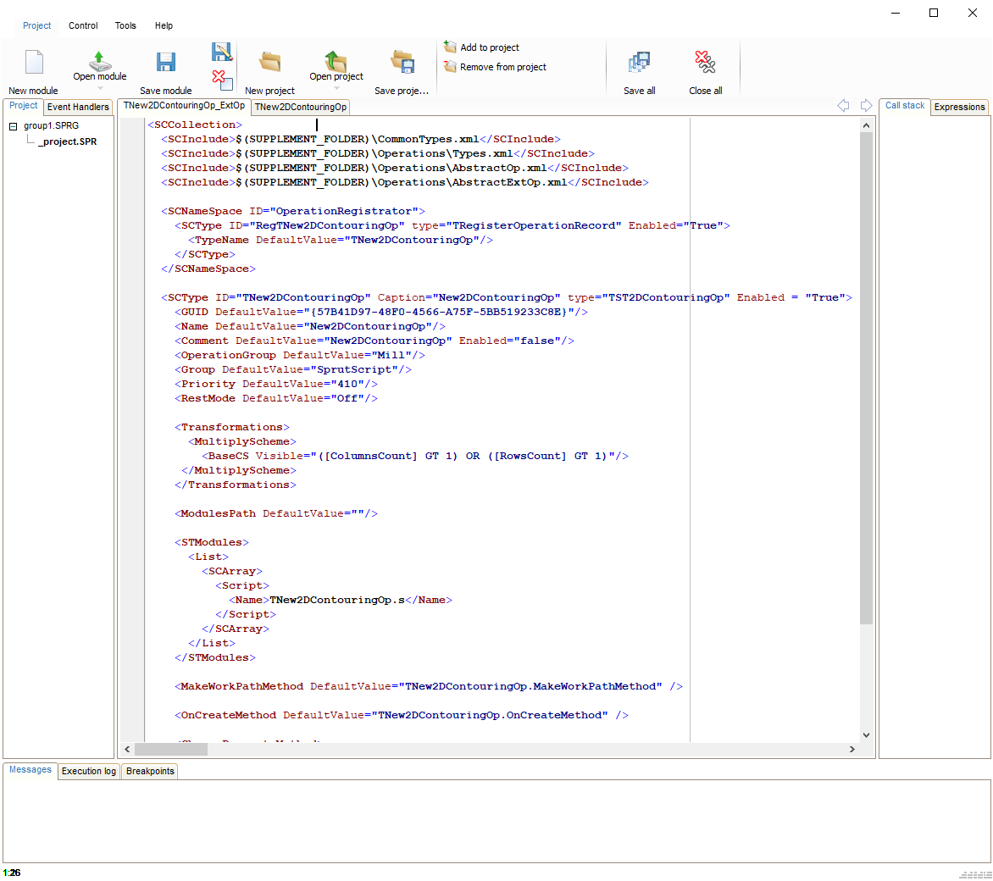Switch to the TNew2DContouringOp tab
Screen dimensions: 993x881
tap(301, 107)
